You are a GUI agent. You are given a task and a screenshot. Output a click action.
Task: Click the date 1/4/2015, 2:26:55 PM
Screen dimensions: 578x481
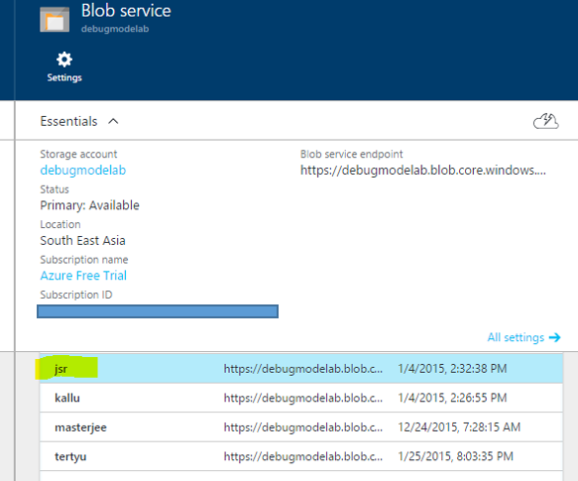pos(452,398)
